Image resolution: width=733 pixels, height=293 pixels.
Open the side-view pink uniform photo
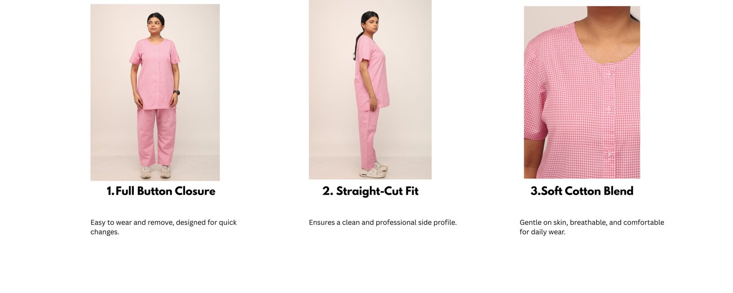click(370, 90)
